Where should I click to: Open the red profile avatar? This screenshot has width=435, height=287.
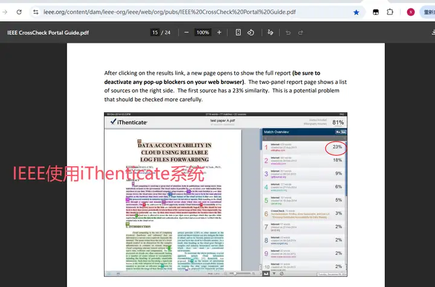tap(411, 12)
